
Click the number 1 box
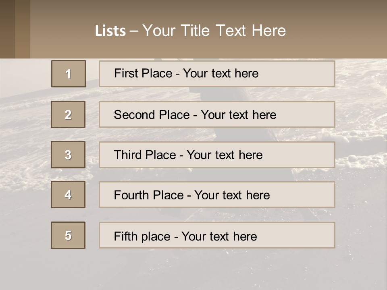(68, 74)
